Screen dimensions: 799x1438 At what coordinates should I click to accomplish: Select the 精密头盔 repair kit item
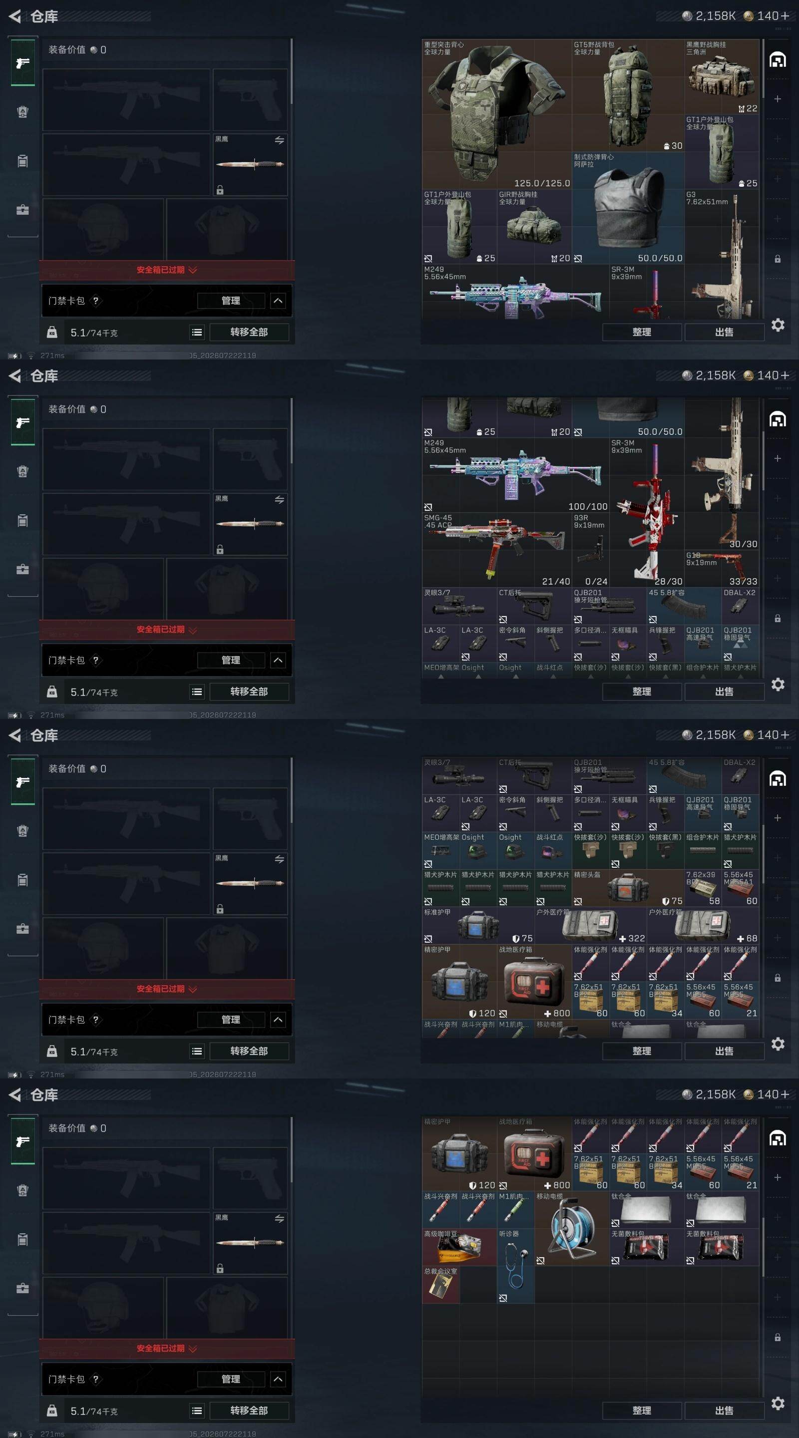[628, 888]
